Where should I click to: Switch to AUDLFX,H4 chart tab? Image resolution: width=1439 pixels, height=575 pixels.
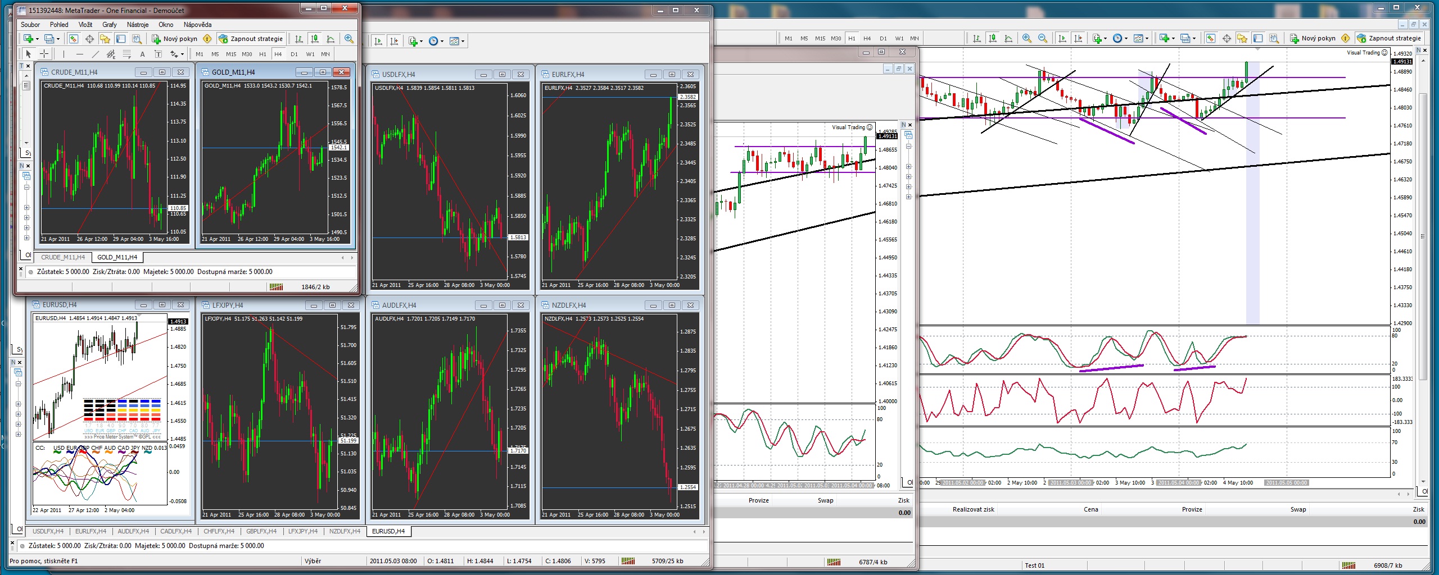tap(133, 531)
